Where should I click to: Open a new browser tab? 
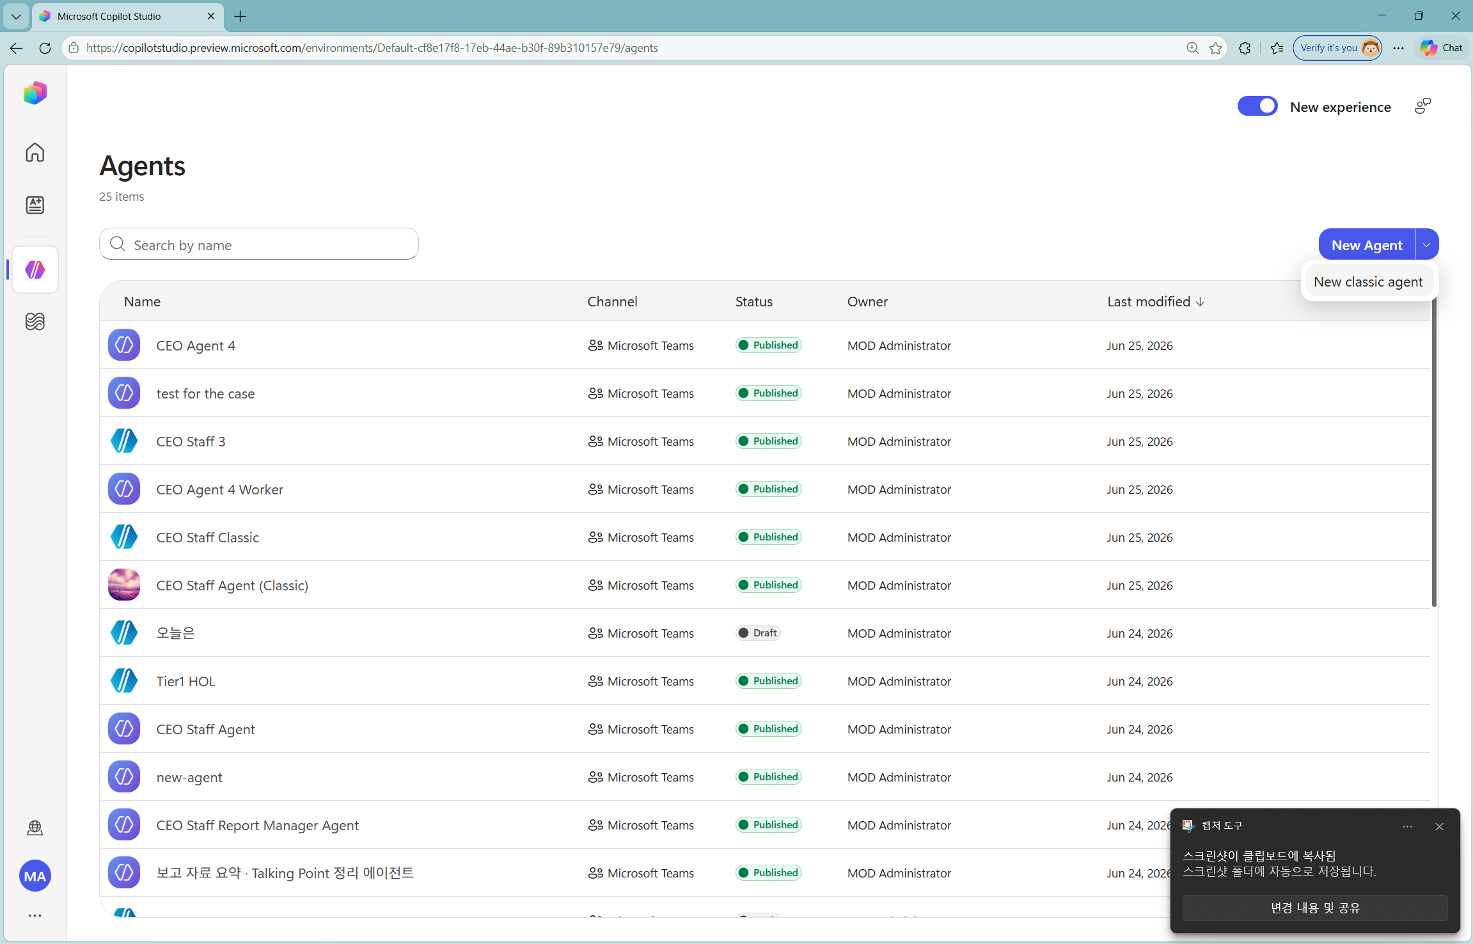click(x=240, y=17)
